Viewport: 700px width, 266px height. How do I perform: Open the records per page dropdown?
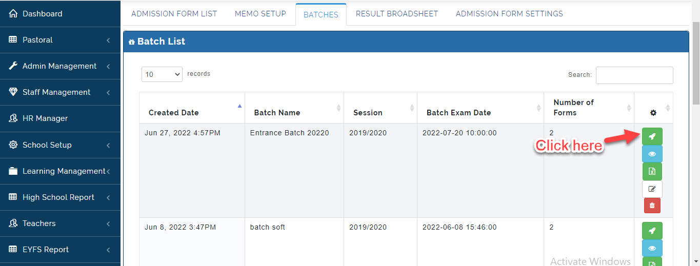coord(162,74)
